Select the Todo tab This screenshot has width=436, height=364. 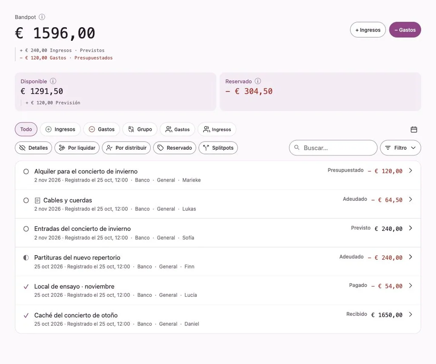pyautogui.click(x=26, y=129)
